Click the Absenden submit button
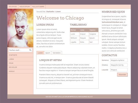This screenshot has height=103, width=138. click(122, 75)
